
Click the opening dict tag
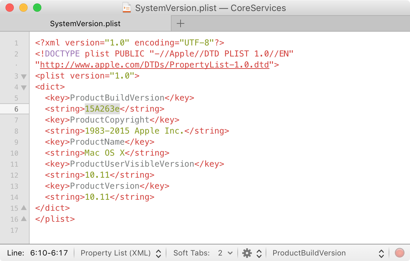tap(50, 86)
